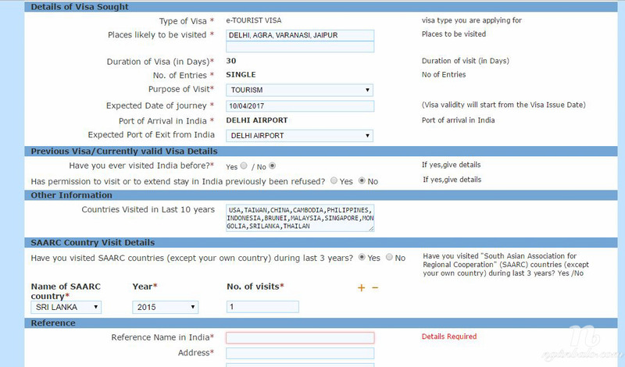Select No for visited India before
The height and width of the screenshot is (367, 625).
[272, 166]
